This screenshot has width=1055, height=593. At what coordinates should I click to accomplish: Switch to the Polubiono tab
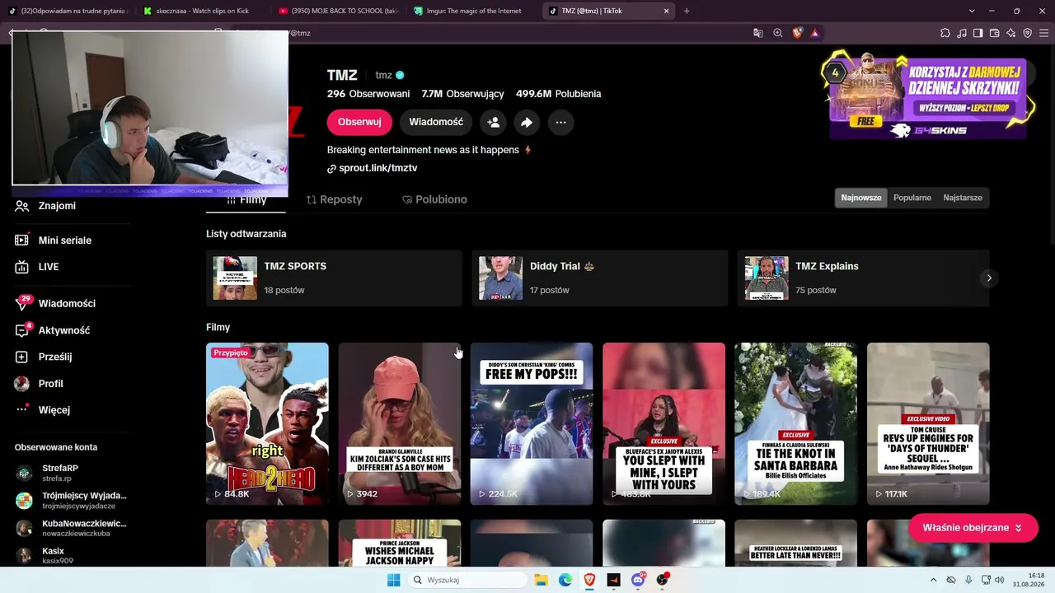pos(434,199)
